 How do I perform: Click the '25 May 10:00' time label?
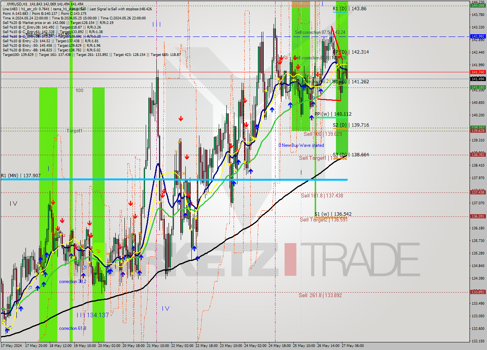point(304,346)
